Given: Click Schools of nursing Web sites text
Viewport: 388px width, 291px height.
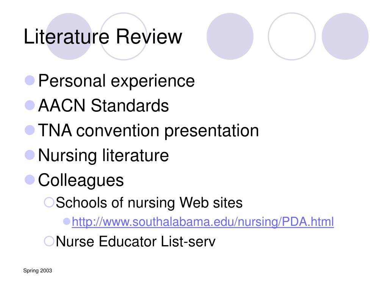Looking at the screenshot, I should tap(149, 203).
